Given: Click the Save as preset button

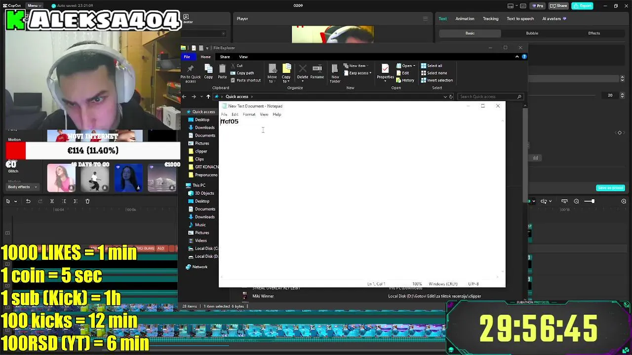Looking at the screenshot, I should click(611, 188).
